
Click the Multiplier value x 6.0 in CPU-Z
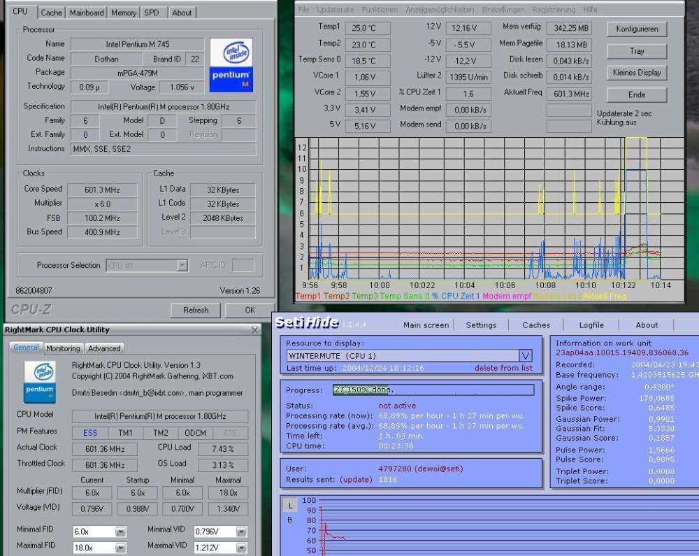[102, 204]
